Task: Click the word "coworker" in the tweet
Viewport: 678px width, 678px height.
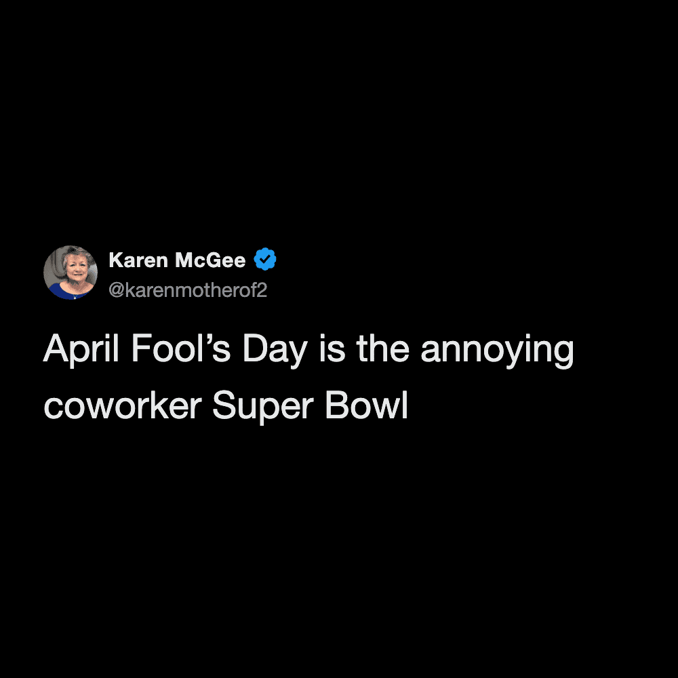Action: [x=123, y=405]
